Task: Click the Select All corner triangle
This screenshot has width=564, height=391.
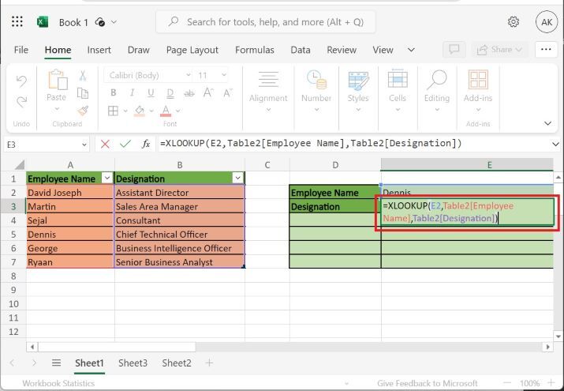Action: (x=20, y=165)
